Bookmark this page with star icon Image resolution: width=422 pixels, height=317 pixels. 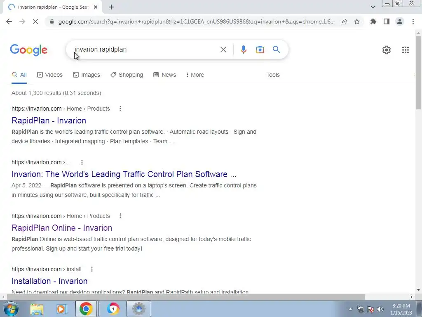pyautogui.click(x=357, y=21)
